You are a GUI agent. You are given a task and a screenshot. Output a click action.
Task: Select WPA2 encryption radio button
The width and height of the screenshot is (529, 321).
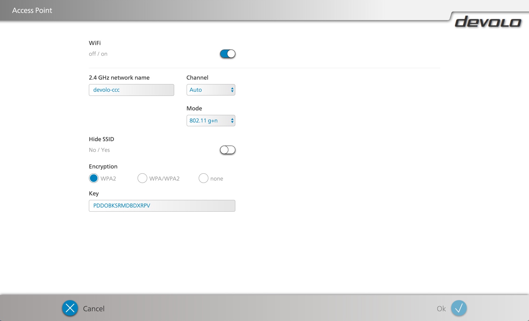pyautogui.click(x=94, y=178)
